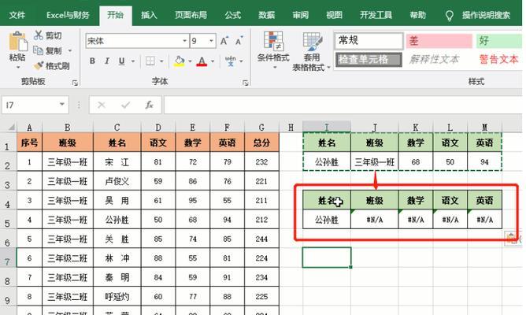Click the Cancel X in formula bar
Screen dimensions: 526x315
(x=102, y=106)
